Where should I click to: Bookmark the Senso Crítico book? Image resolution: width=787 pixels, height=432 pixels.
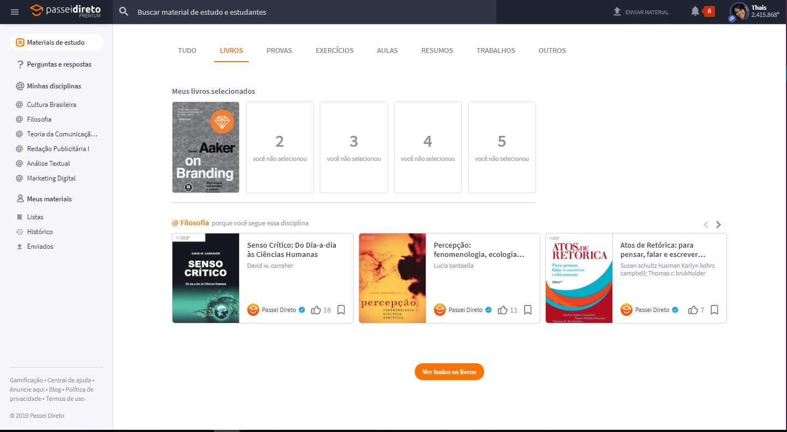(x=341, y=310)
